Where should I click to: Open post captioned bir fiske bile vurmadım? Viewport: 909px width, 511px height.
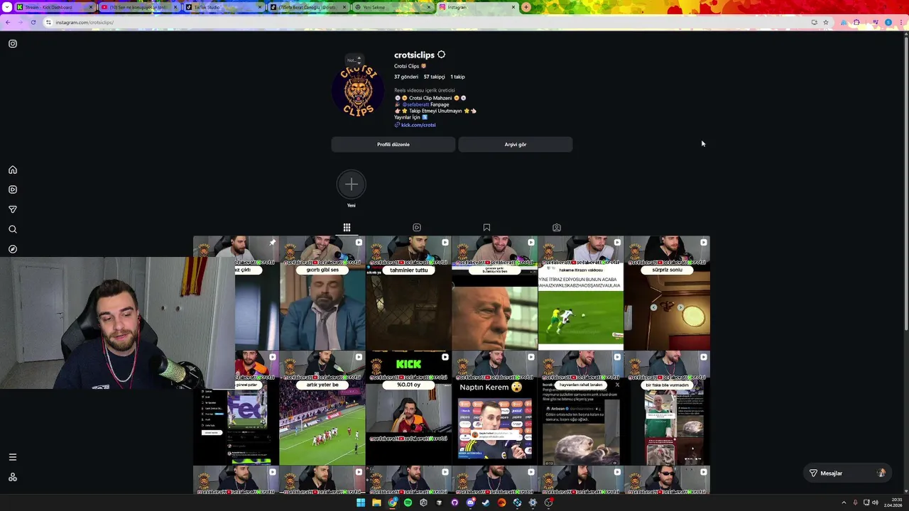(667, 408)
